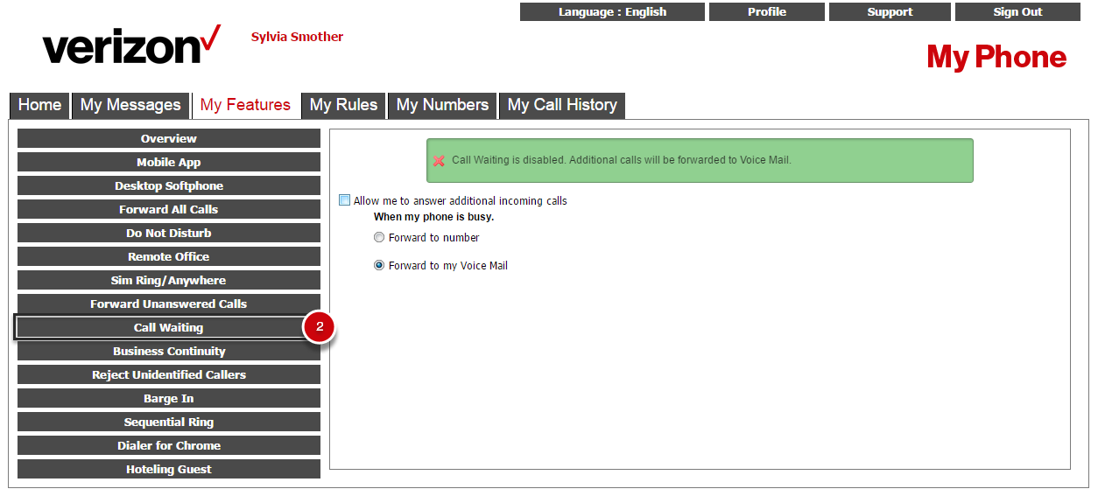Open the Overview feature page
This screenshot has width=1098, height=496.
click(169, 138)
